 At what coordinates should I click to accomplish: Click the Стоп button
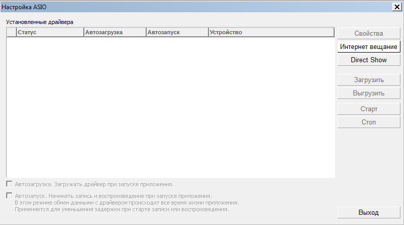coord(368,122)
